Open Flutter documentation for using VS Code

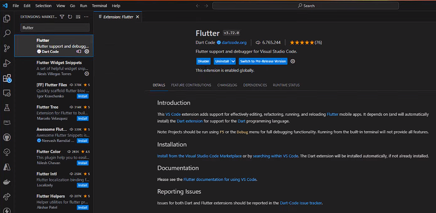pos(220,180)
